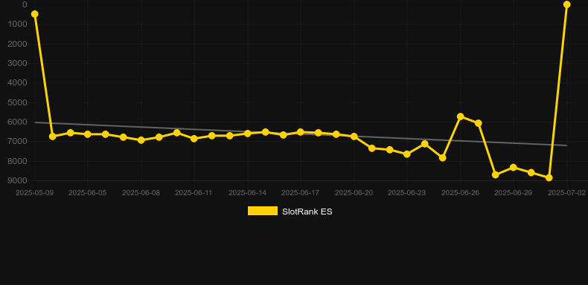Click the x-axis label 2025-06-05
Screen dimensions: 588x285
(x=88, y=193)
